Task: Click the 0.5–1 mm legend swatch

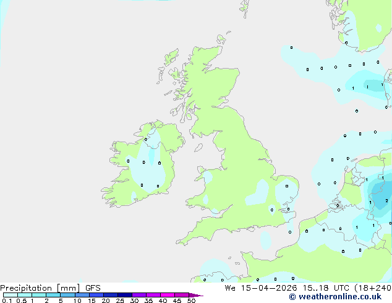Action: coord(25,295)
